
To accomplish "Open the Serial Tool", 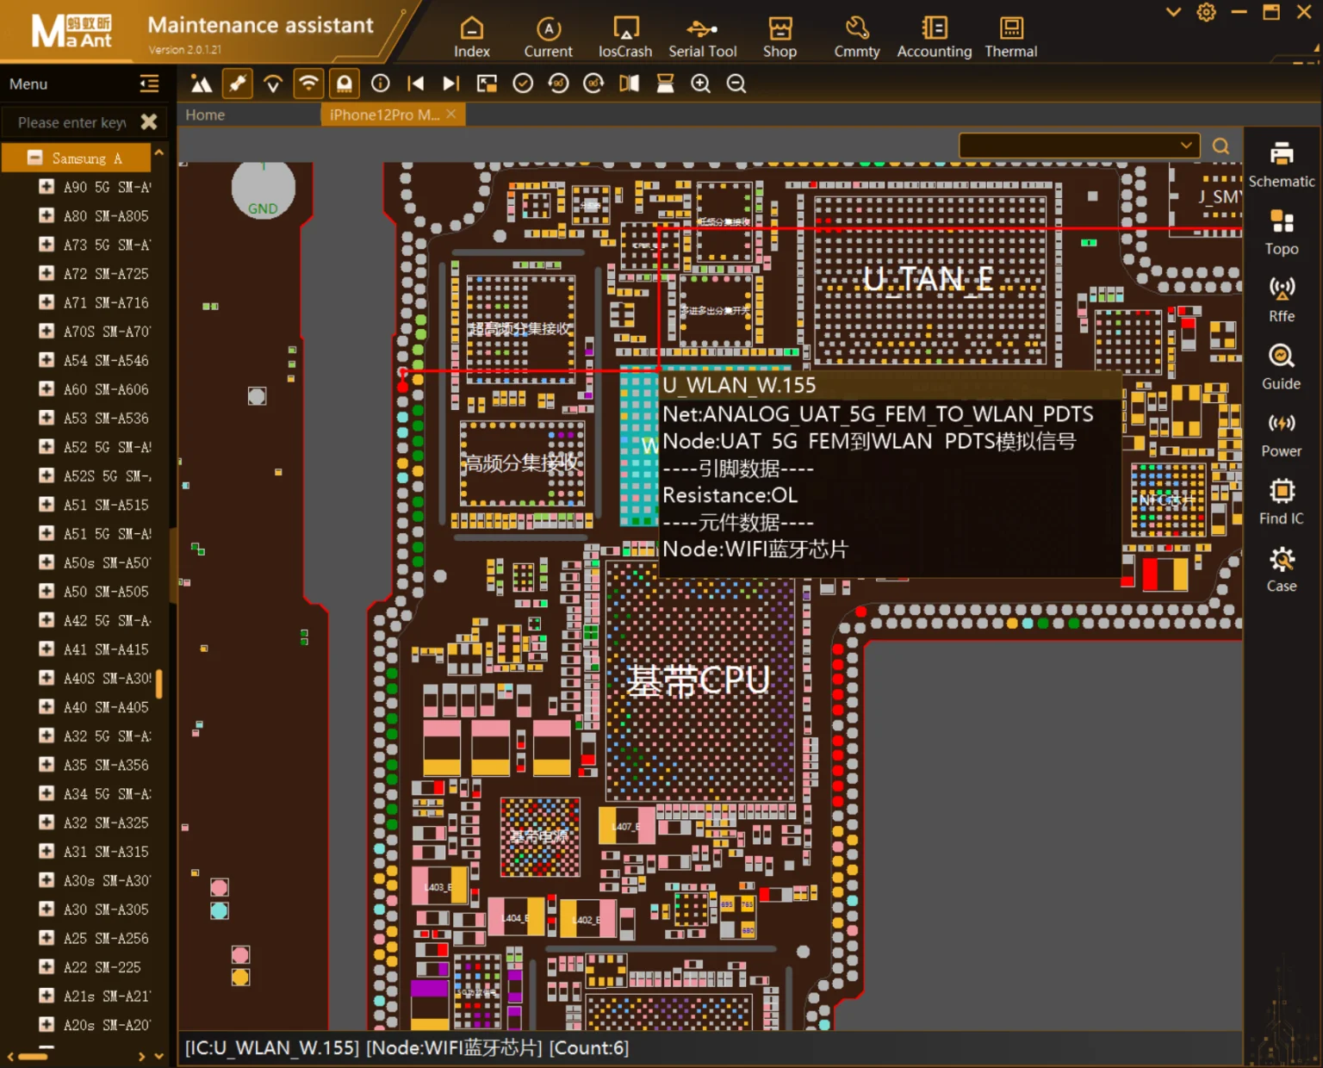I will pos(702,38).
